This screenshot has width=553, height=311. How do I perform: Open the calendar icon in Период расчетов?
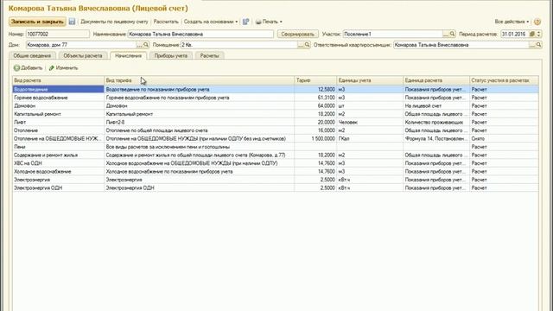(x=532, y=35)
